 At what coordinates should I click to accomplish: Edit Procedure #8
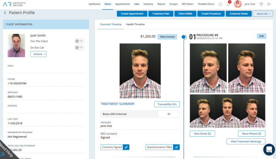tap(261, 36)
